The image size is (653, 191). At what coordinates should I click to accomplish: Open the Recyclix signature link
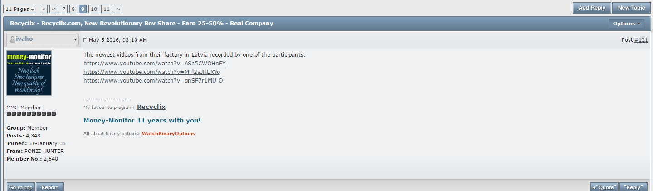pyautogui.click(x=151, y=107)
